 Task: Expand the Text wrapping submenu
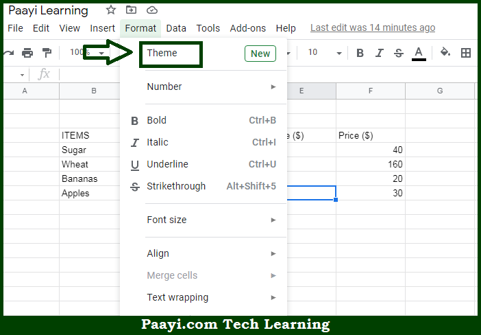click(203, 297)
